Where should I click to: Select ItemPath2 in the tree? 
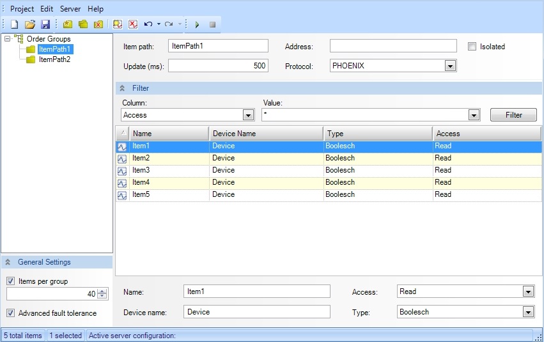[54, 59]
